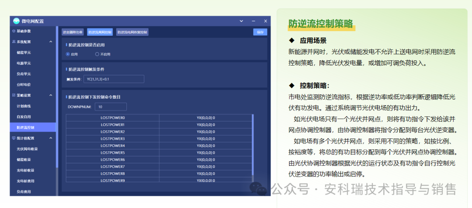The image size is (472, 208).
Task: Click the LOSTPOWER7 cell
Action: (x=113, y=166)
